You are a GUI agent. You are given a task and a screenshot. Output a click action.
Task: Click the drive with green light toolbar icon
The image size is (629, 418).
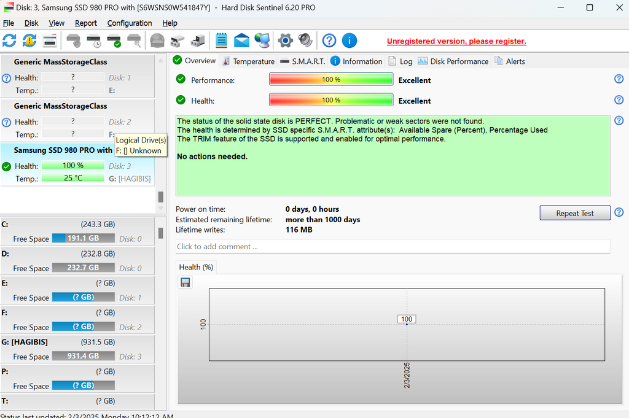click(x=197, y=41)
